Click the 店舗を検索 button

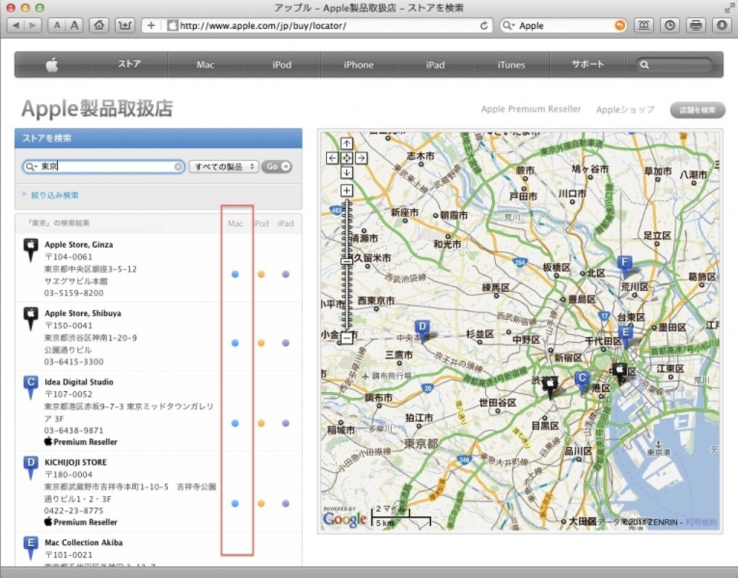(x=697, y=110)
